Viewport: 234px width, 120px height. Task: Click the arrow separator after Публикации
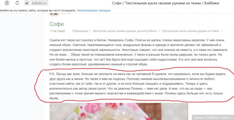pos(90,31)
